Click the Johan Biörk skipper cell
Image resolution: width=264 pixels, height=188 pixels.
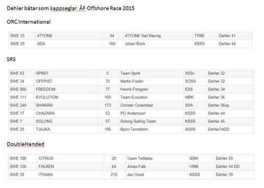pos(158,44)
